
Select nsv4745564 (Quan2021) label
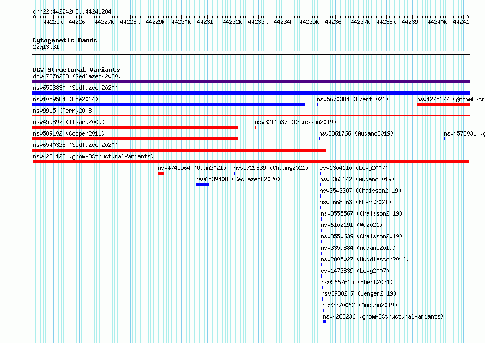(x=192, y=168)
